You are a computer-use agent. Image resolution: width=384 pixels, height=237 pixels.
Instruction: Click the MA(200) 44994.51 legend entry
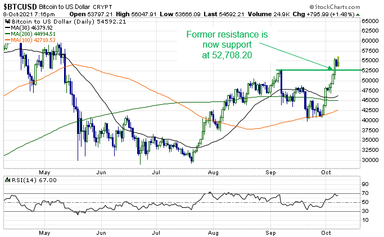click(x=30, y=34)
